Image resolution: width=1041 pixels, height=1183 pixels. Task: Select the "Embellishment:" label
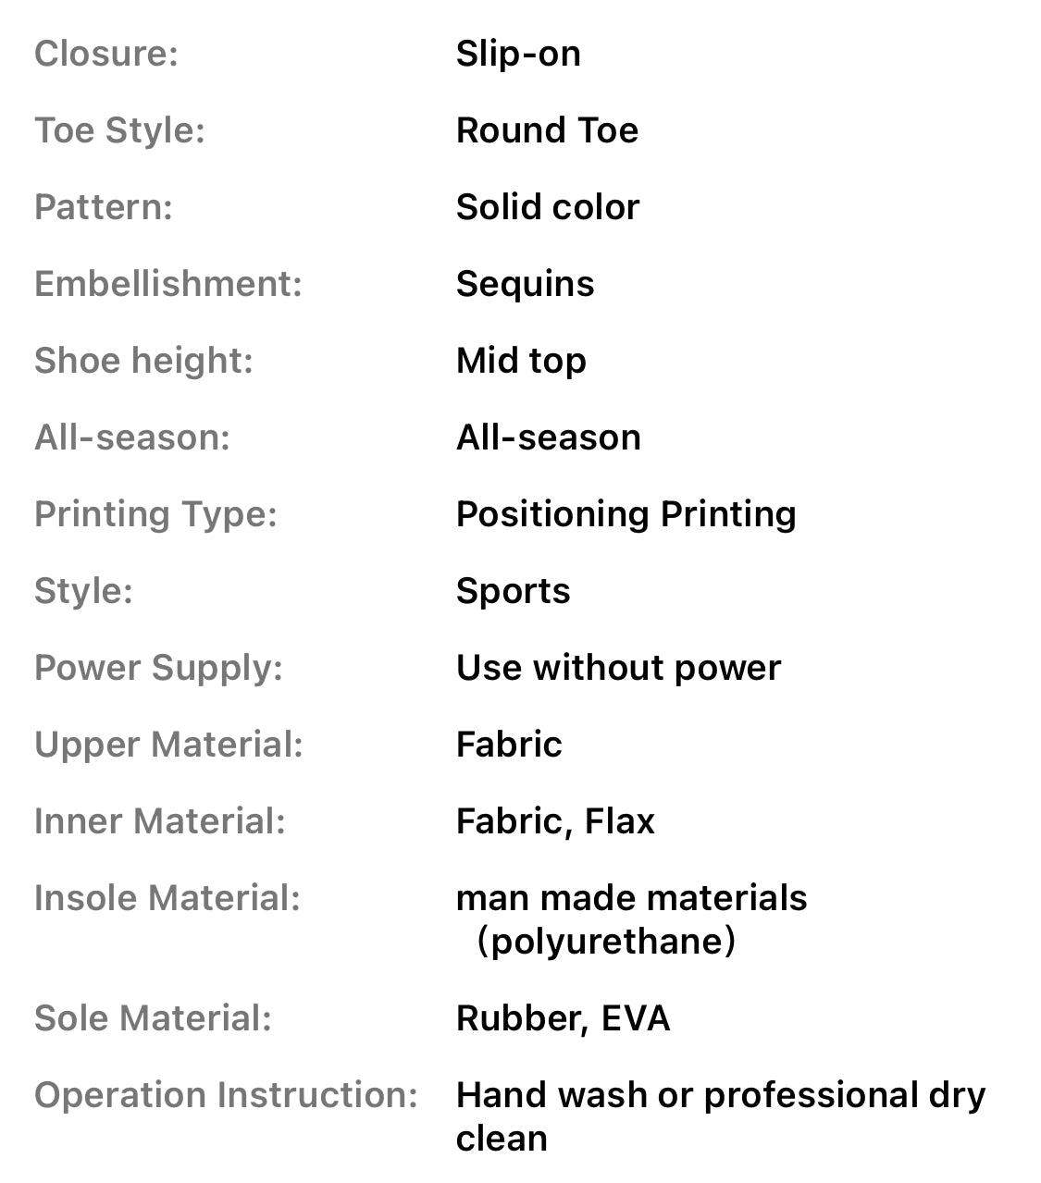coord(168,284)
